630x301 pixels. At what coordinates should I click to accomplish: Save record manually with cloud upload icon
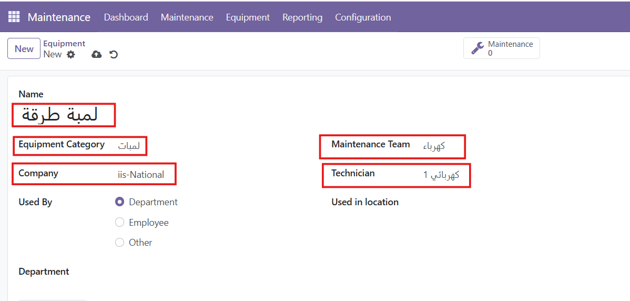(x=96, y=54)
